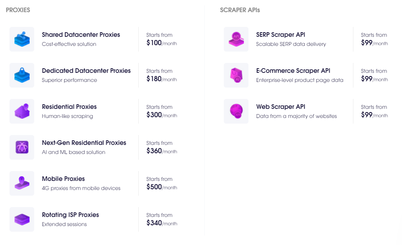Click the SERP Scraper API icon

coord(236,39)
